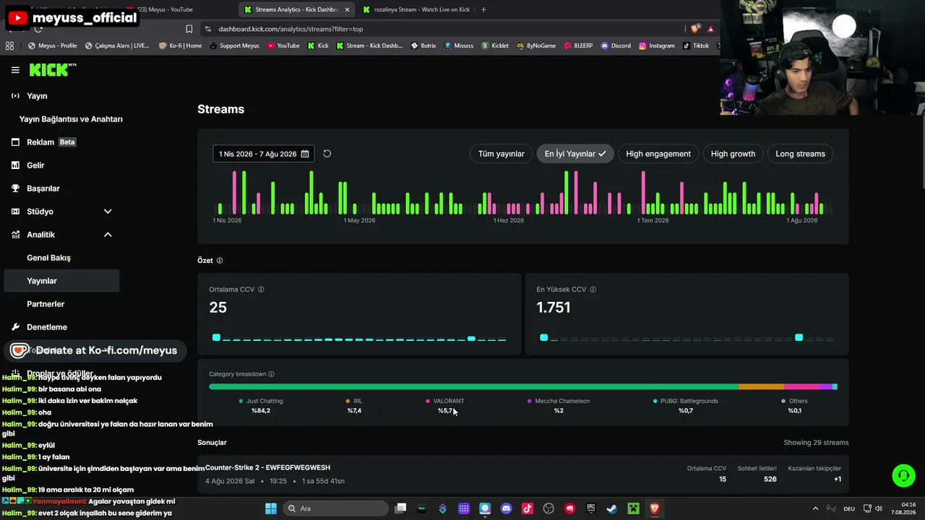Open the date range picker 1 Nis 2026 - 7 Ağu 2026
The image size is (925, 520).
(x=264, y=154)
